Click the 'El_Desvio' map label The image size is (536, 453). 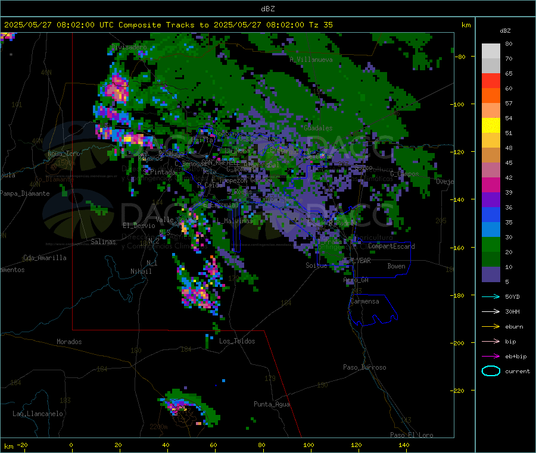click(139, 226)
